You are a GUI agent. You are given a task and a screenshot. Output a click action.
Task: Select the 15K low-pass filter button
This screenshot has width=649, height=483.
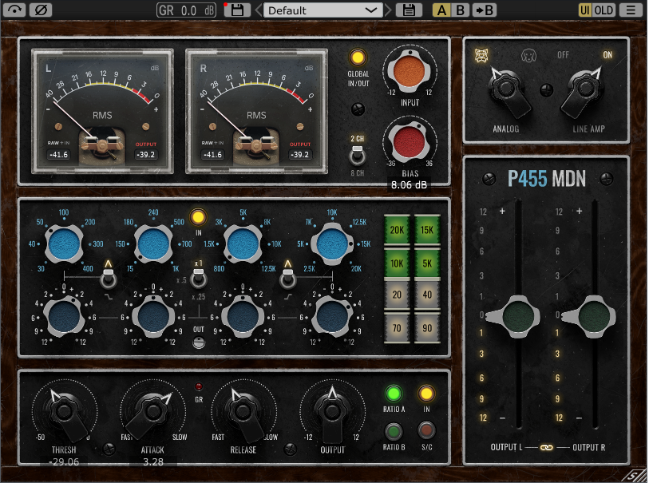click(427, 230)
